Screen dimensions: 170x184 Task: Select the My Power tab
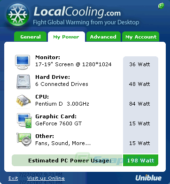point(66,37)
